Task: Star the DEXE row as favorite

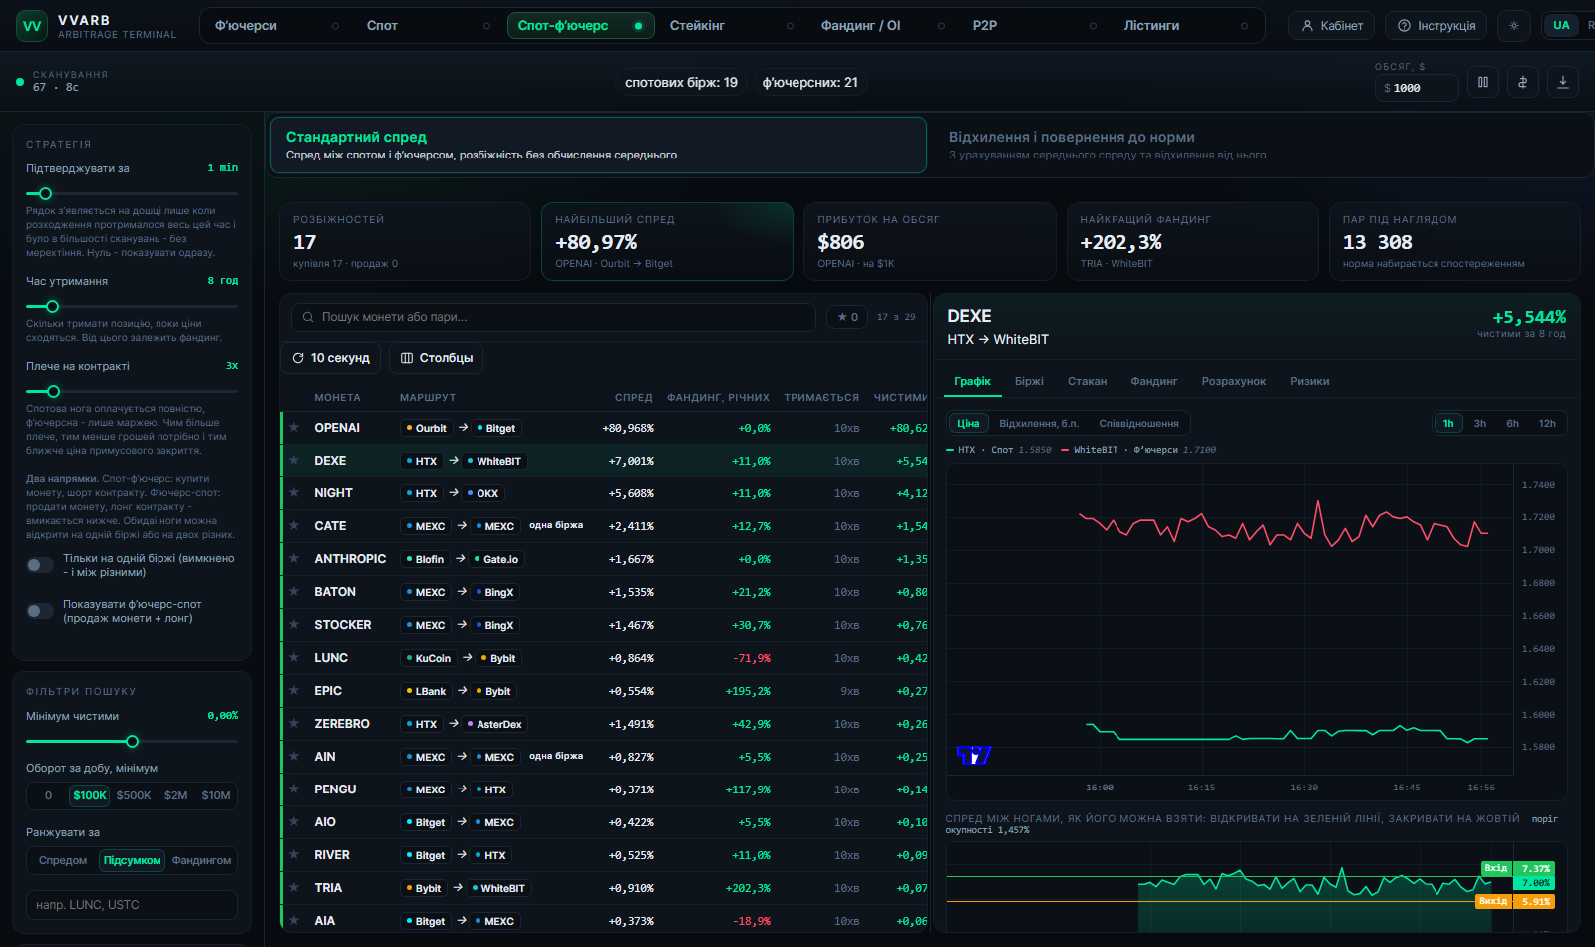Action: (294, 460)
